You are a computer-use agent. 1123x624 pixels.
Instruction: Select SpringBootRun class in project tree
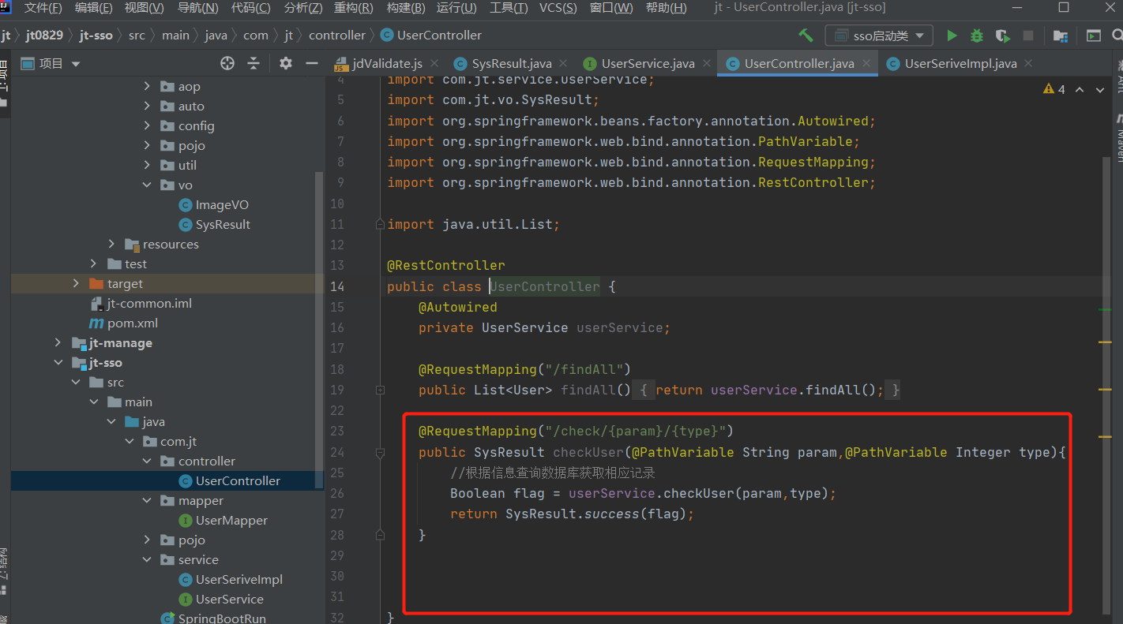[213, 618]
